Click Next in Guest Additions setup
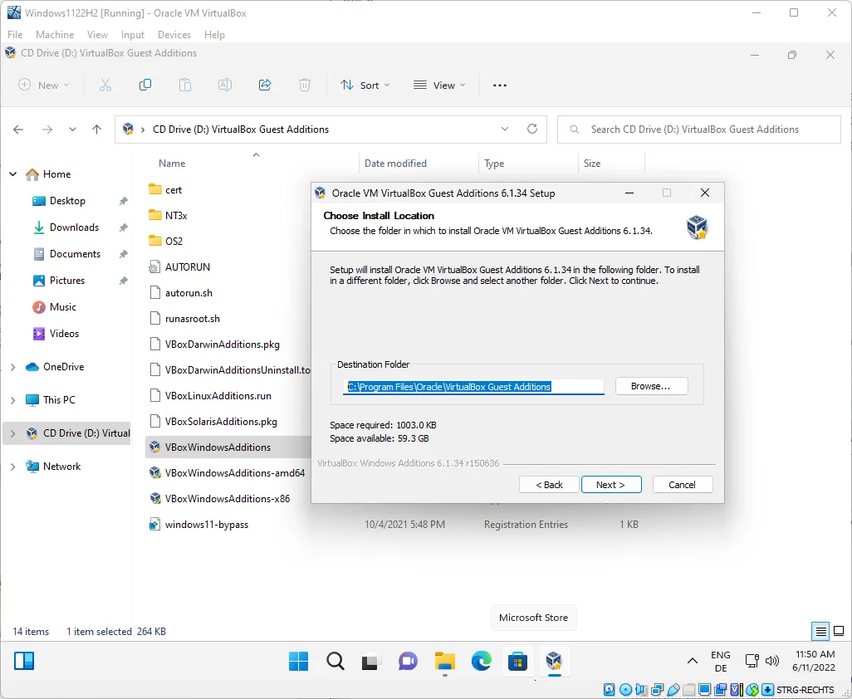Image resolution: width=852 pixels, height=699 pixels. (x=611, y=485)
